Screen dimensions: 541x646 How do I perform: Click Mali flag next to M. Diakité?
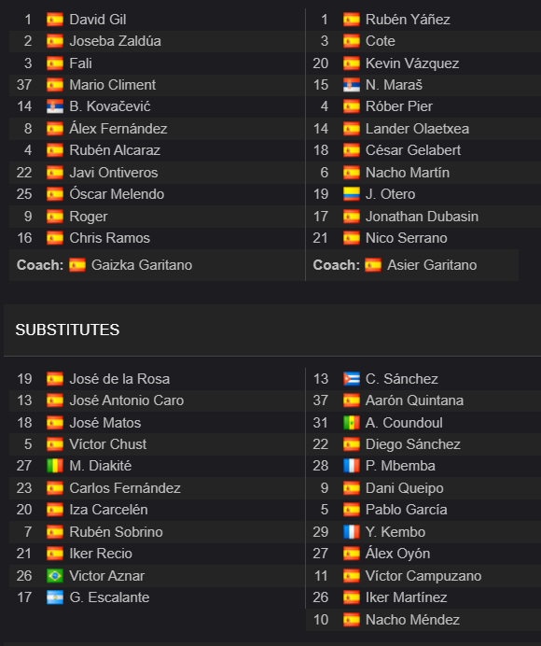[x=55, y=466]
